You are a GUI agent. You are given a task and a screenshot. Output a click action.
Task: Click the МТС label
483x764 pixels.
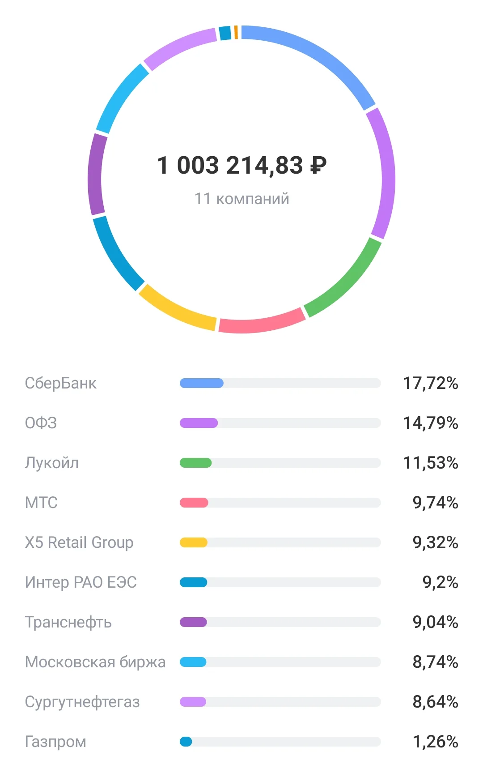pos(42,503)
